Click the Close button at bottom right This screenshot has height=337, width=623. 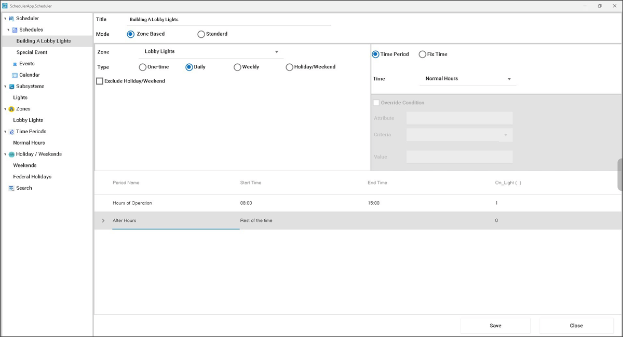click(x=576, y=326)
